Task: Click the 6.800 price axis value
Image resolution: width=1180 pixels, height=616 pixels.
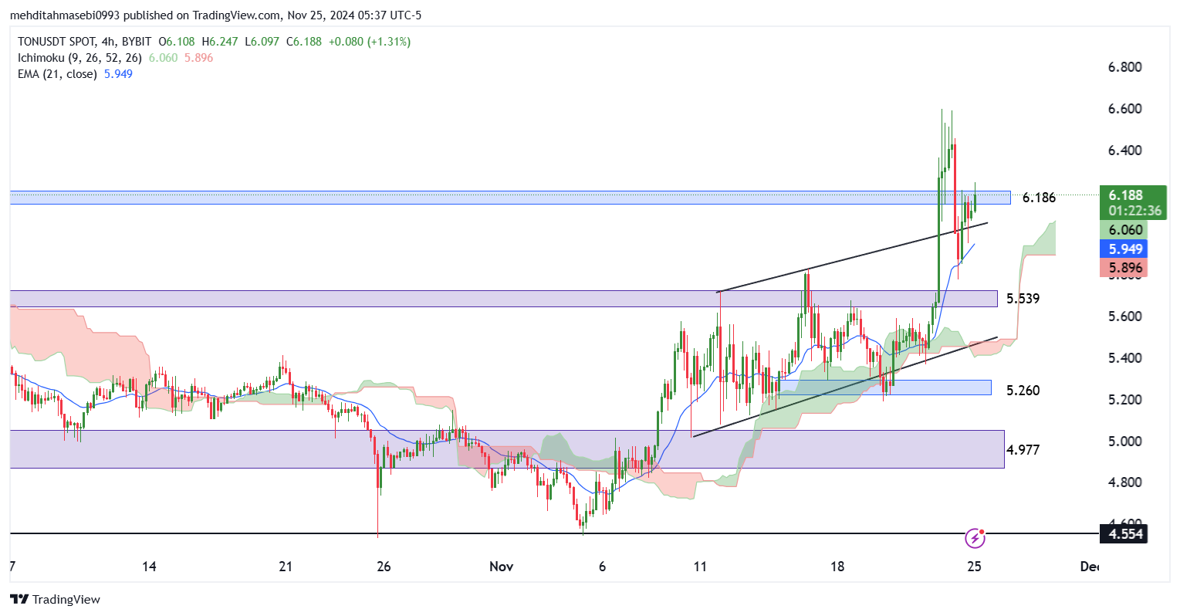Action: pos(1125,67)
